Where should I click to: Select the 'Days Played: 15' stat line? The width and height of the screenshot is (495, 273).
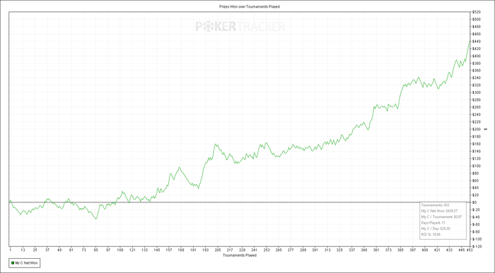point(433,223)
